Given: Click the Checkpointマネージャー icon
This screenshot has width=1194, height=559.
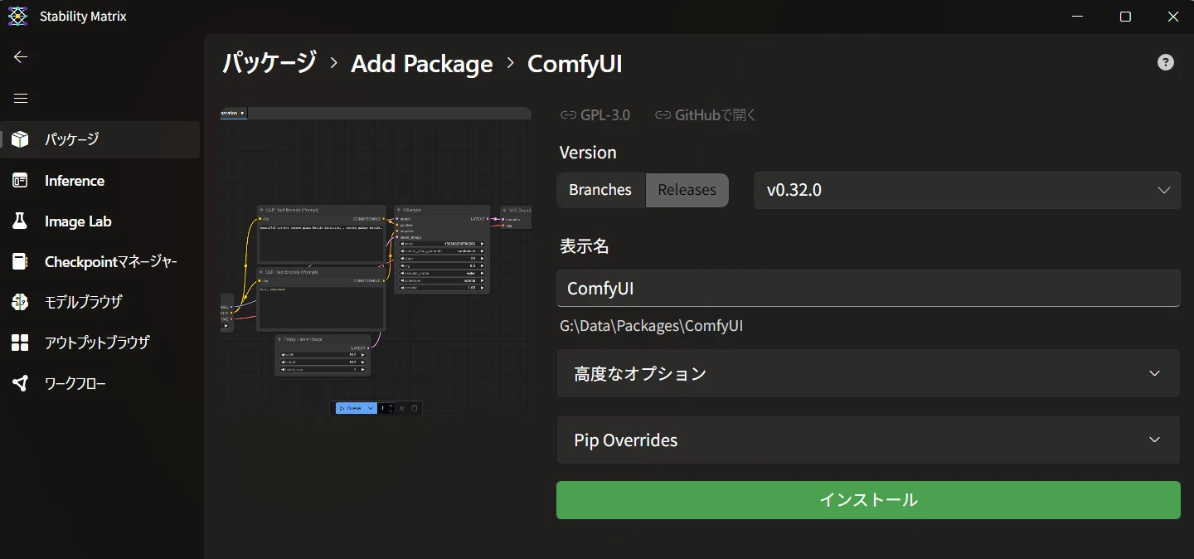Looking at the screenshot, I should pos(20,261).
